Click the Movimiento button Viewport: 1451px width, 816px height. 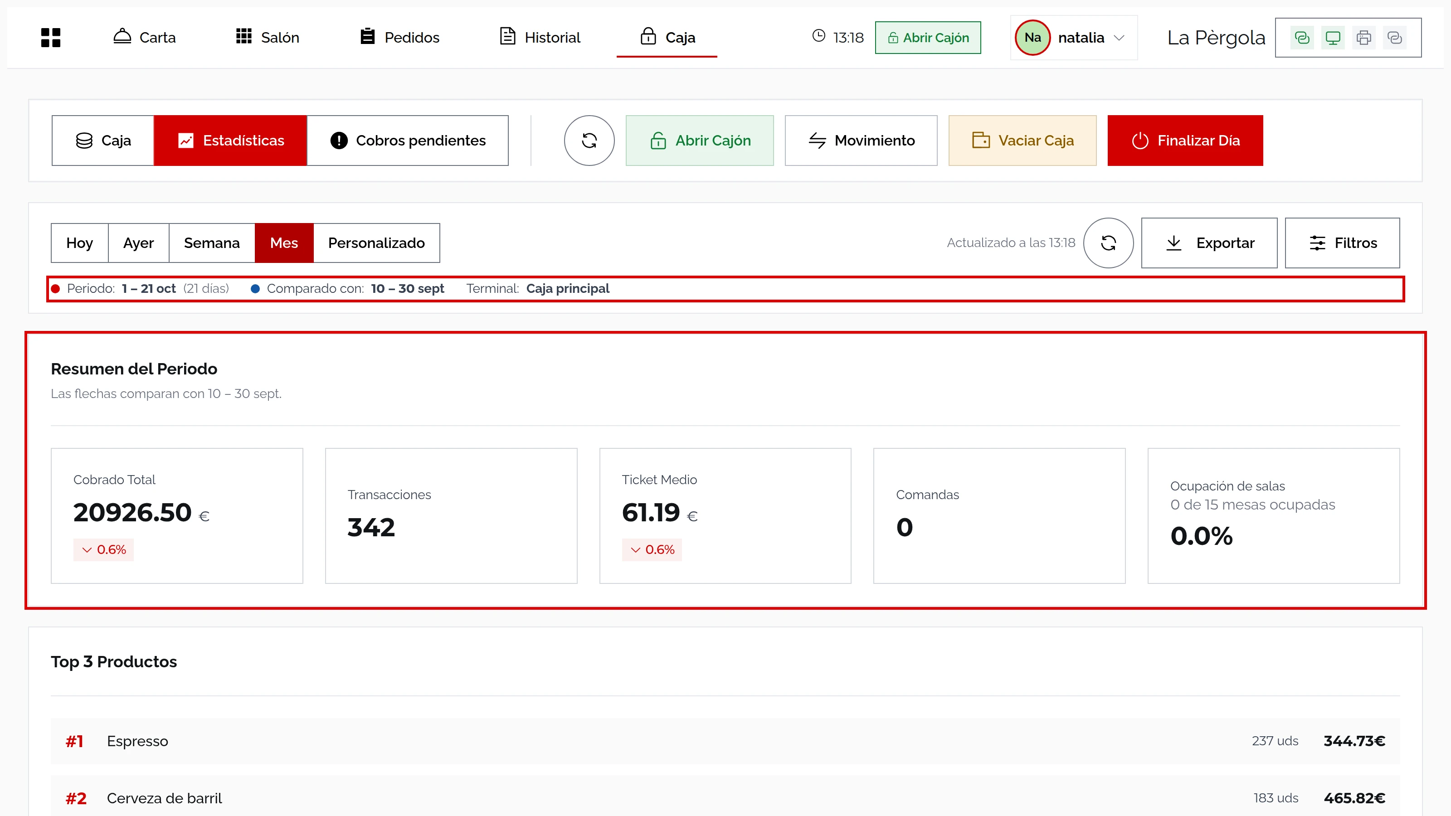click(861, 140)
